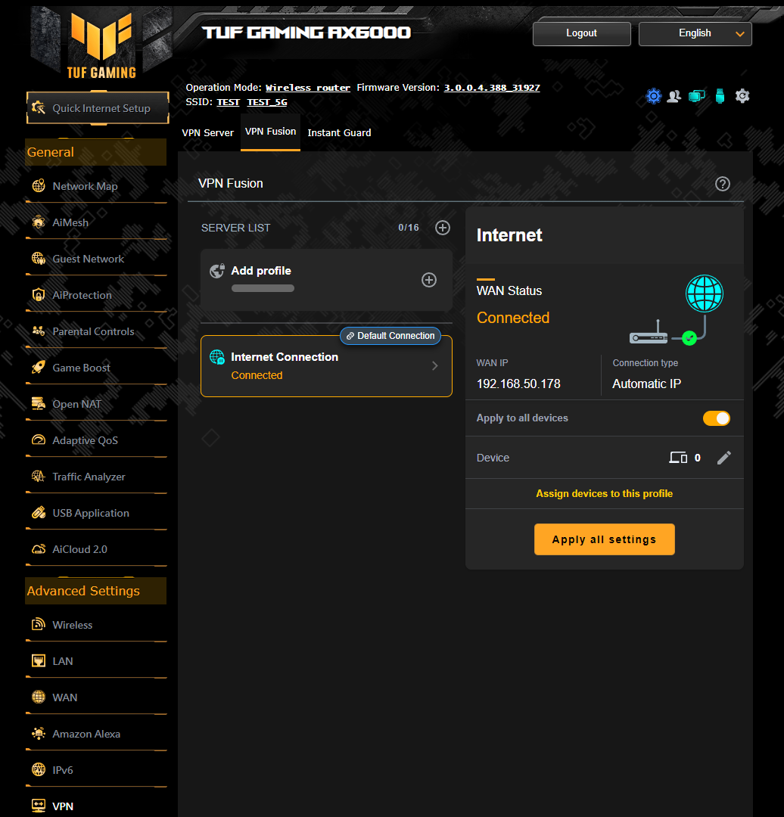Click the USB status icon in header
This screenshot has height=817, width=784.
720,96
